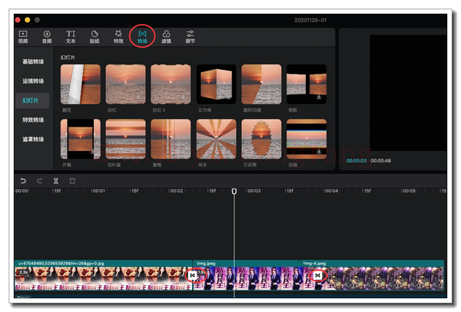The width and height of the screenshot is (461, 312).
Task: Switch to 特效转场 category
Action: point(32,120)
